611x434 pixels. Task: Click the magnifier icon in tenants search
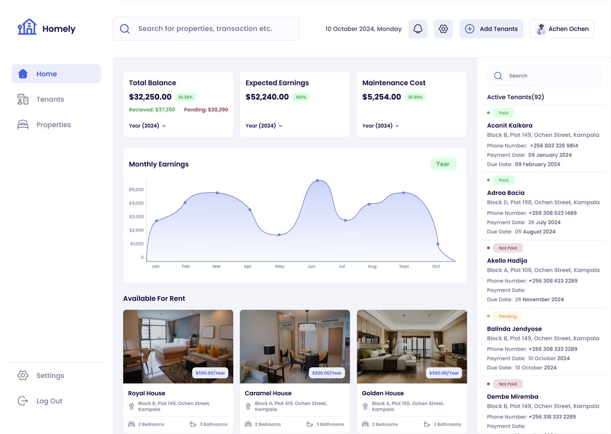tap(498, 76)
